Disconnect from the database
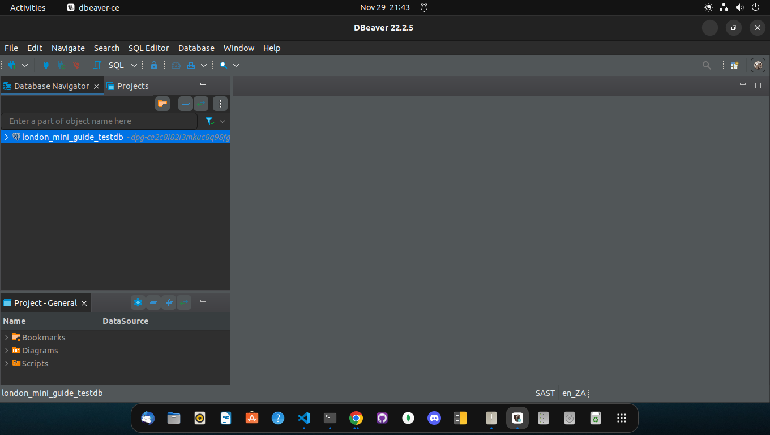The height and width of the screenshot is (435, 770). coord(76,65)
